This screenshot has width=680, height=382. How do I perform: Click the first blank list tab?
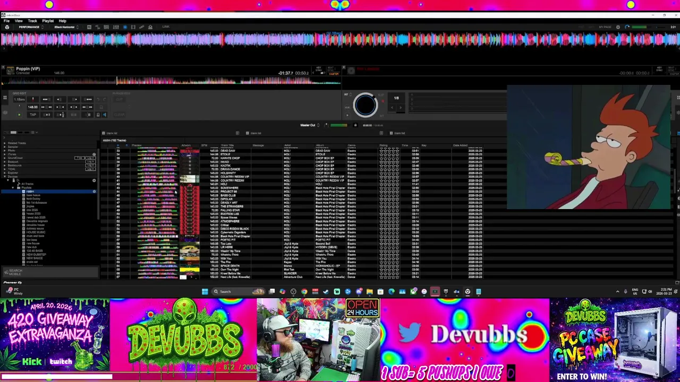tap(112, 133)
